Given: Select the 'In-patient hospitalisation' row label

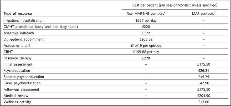Looking at the screenshot, I should 23,20.
